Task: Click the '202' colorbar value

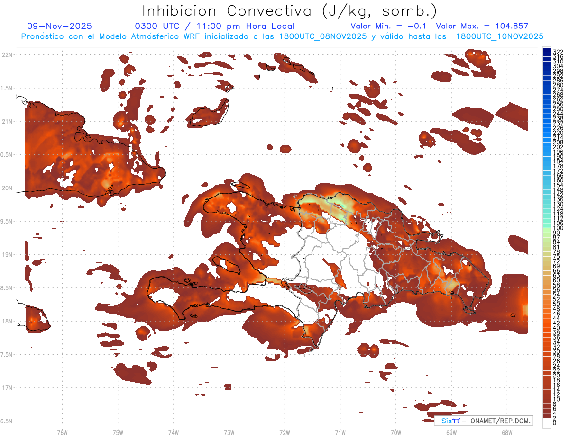Action: 559,147
